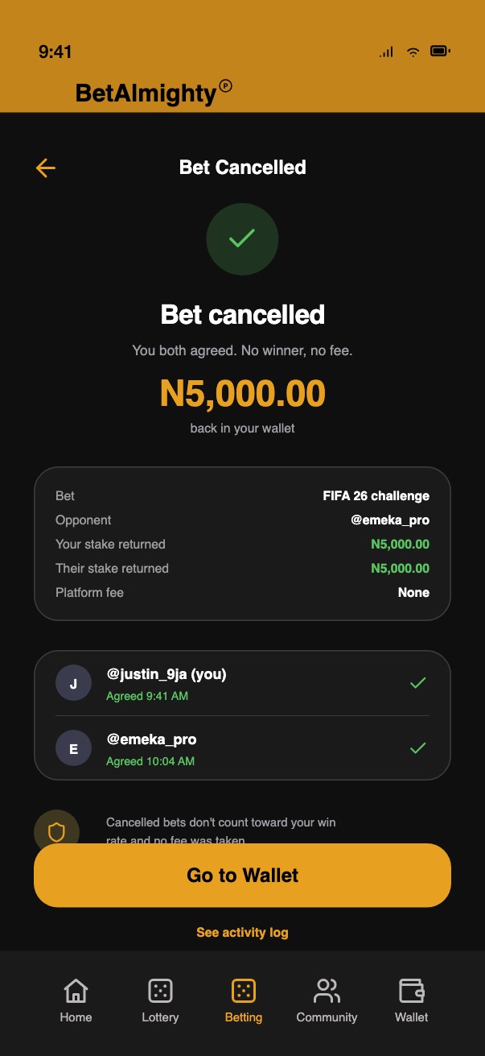Viewport: 485px width, 1056px height.
Task: Tap the Wi-Fi status icon
Action: point(413,52)
